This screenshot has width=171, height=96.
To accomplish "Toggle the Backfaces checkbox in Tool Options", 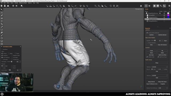I will (x=2, y=49).
